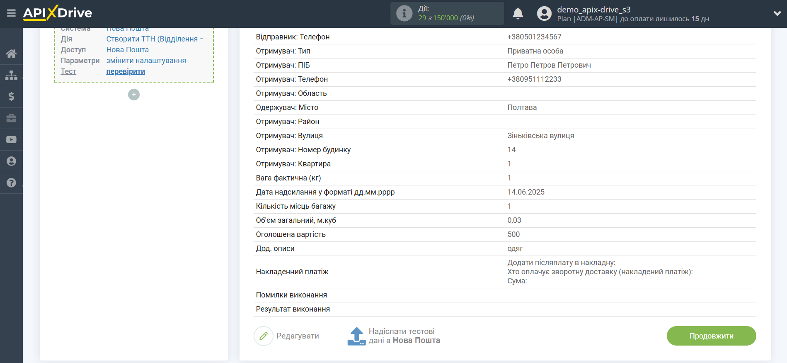This screenshot has height=363, width=787.
Task: Click the ApiX-Drive logo
Action: [x=58, y=13]
